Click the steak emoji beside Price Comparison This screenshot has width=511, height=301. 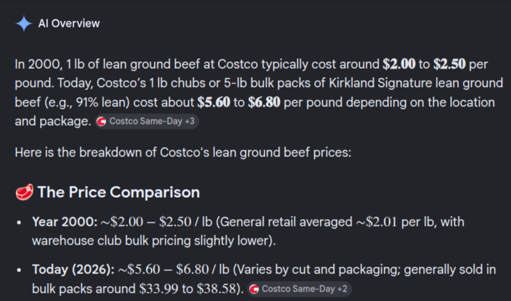24,192
